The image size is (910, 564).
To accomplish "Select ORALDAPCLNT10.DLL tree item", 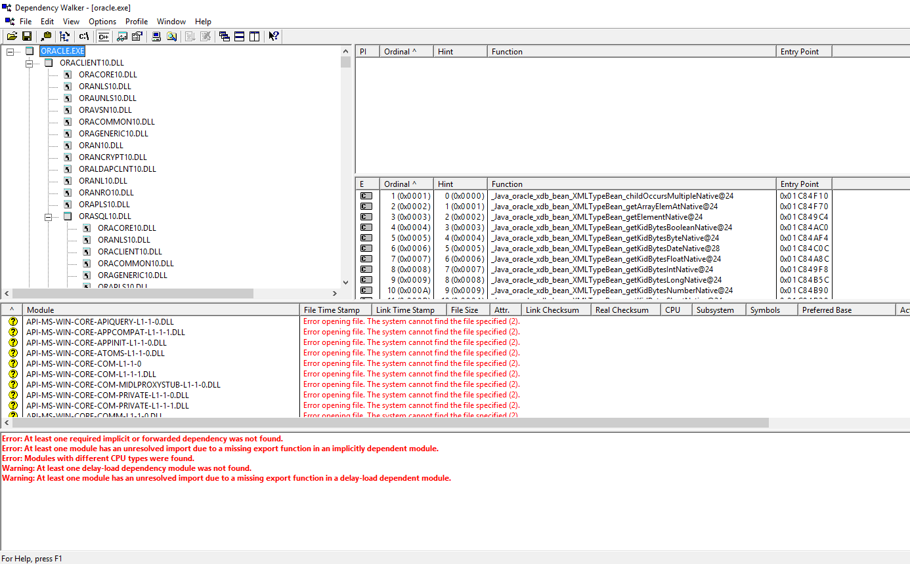I will click(x=118, y=169).
